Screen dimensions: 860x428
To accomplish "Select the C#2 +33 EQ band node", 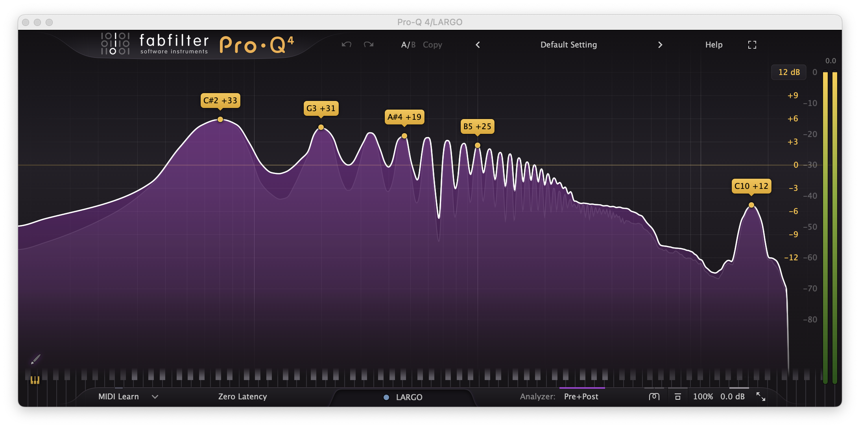I will click(x=220, y=119).
